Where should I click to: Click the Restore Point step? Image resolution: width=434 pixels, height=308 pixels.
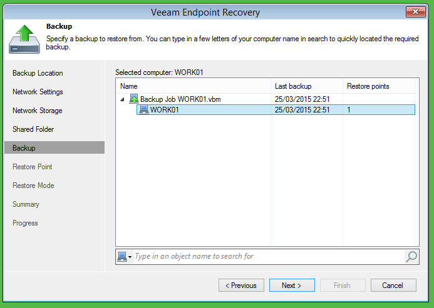pos(33,167)
